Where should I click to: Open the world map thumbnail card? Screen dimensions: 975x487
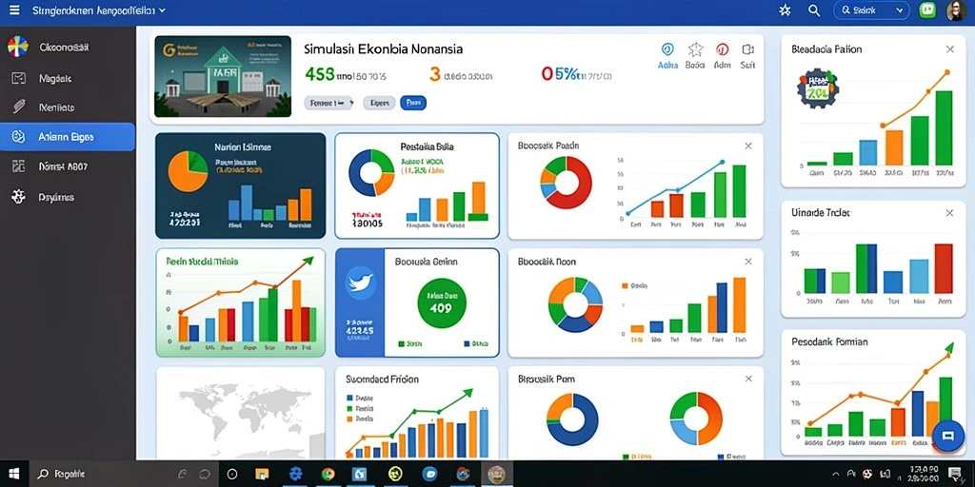coord(241,413)
